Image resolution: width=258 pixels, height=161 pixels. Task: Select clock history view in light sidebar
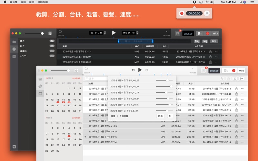tap(40, 86)
